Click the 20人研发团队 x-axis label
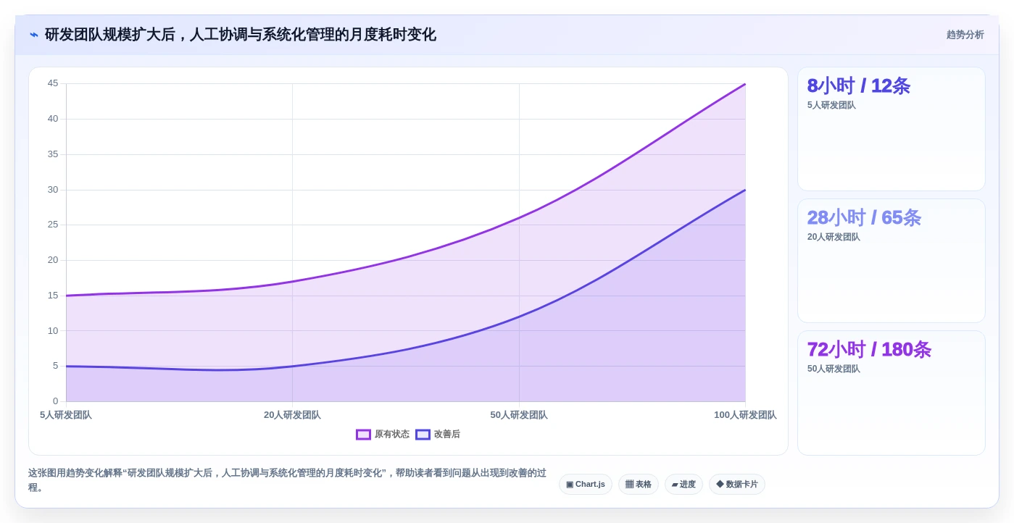 point(292,415)
